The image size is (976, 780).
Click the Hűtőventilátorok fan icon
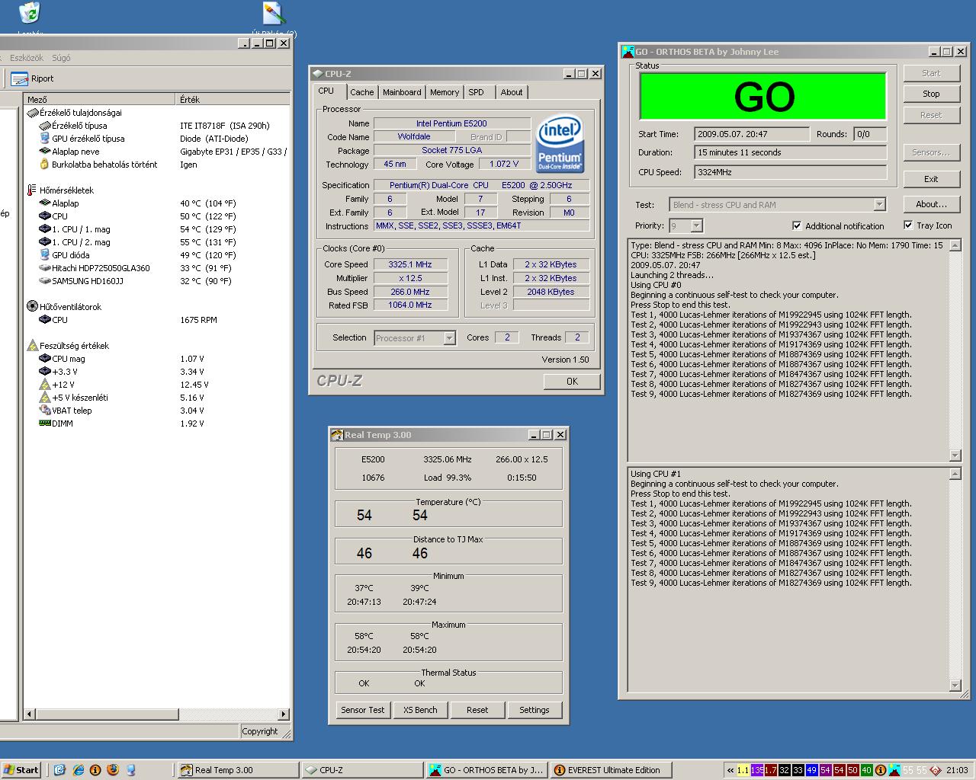pyautogui.click(x=32, y=307)
